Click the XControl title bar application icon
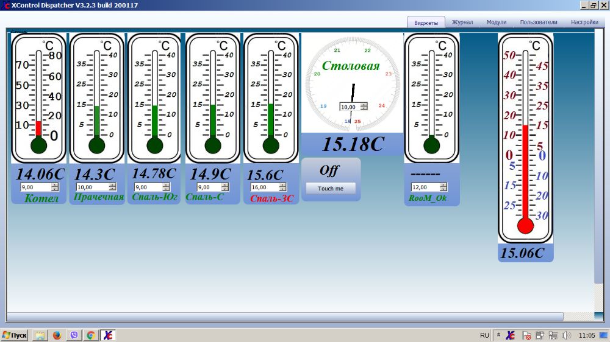Image resolution: width=610 pixels, height=342 pixels. point(5,5)
